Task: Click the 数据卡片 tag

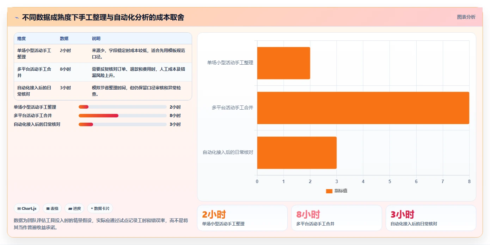Action: [100, 208]
